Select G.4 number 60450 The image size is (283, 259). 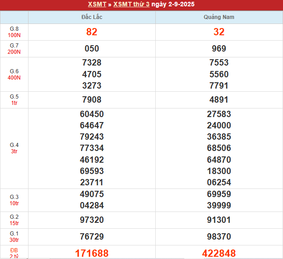tap(91, 114)
